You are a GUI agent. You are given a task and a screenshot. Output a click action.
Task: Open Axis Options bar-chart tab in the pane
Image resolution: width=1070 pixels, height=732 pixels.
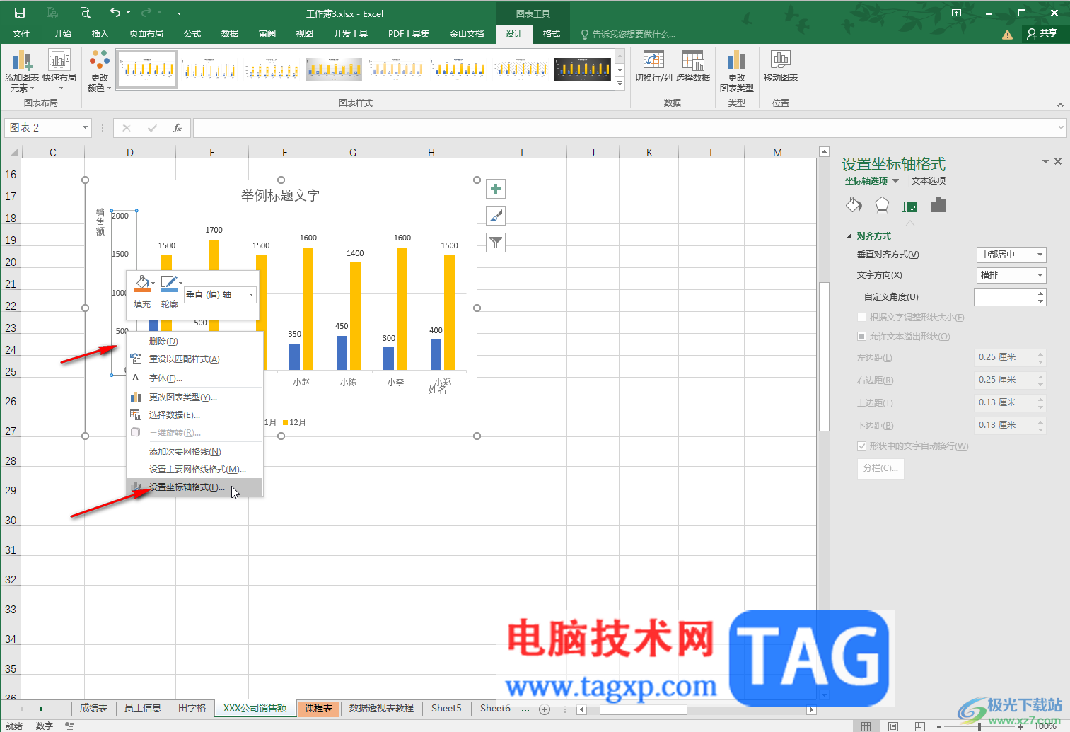click(938, 205)
